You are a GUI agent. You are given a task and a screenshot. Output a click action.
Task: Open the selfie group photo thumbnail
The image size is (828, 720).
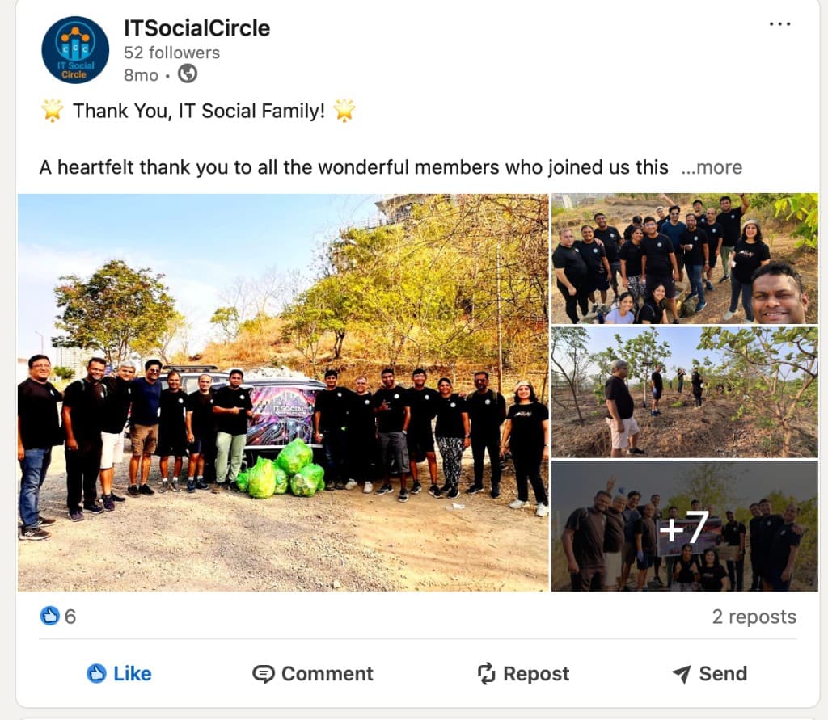684,259
